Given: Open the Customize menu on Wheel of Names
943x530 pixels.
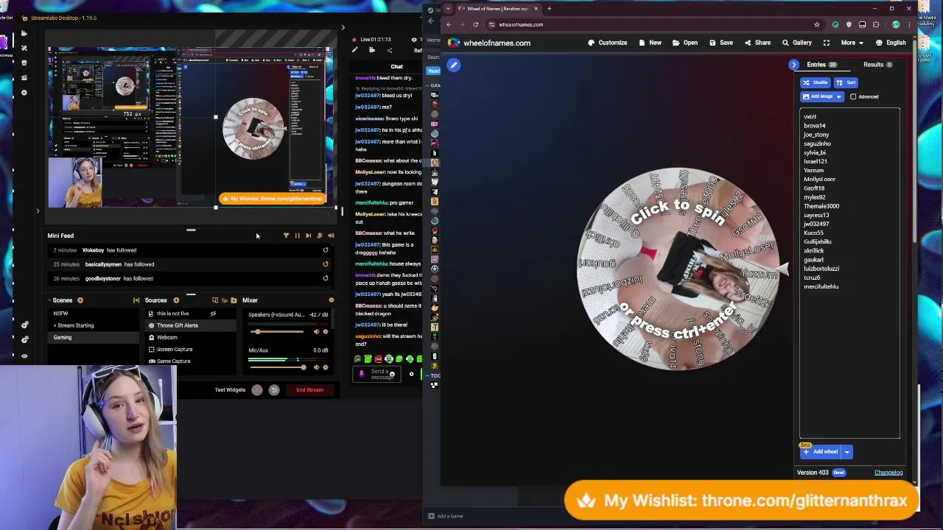Looking at the screenshot, I should (607, 43).
